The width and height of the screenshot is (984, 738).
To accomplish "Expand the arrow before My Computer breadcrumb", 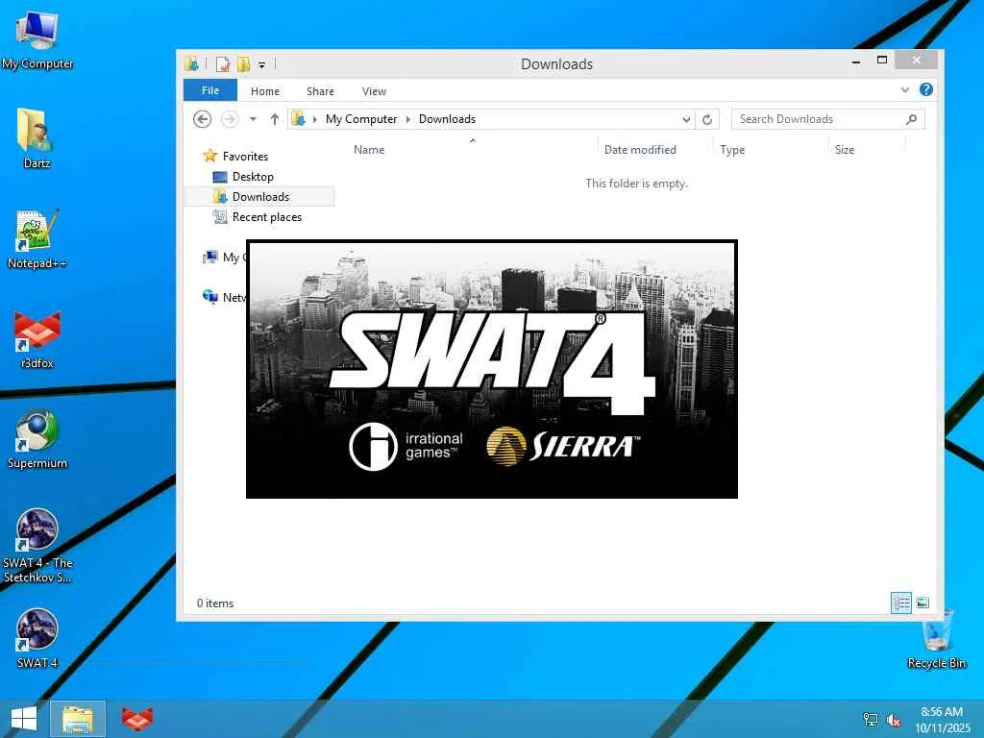I will (314, 119).
